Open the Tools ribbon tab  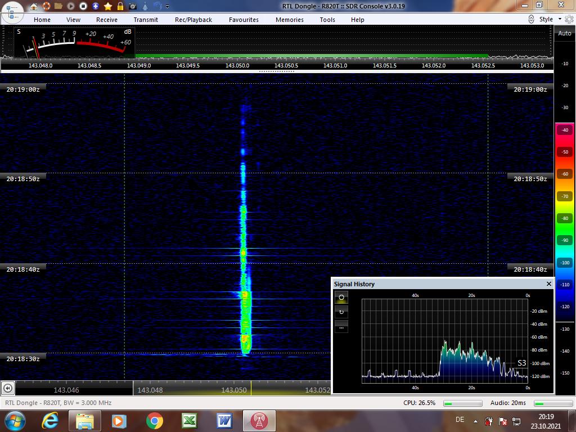point(327,20)
